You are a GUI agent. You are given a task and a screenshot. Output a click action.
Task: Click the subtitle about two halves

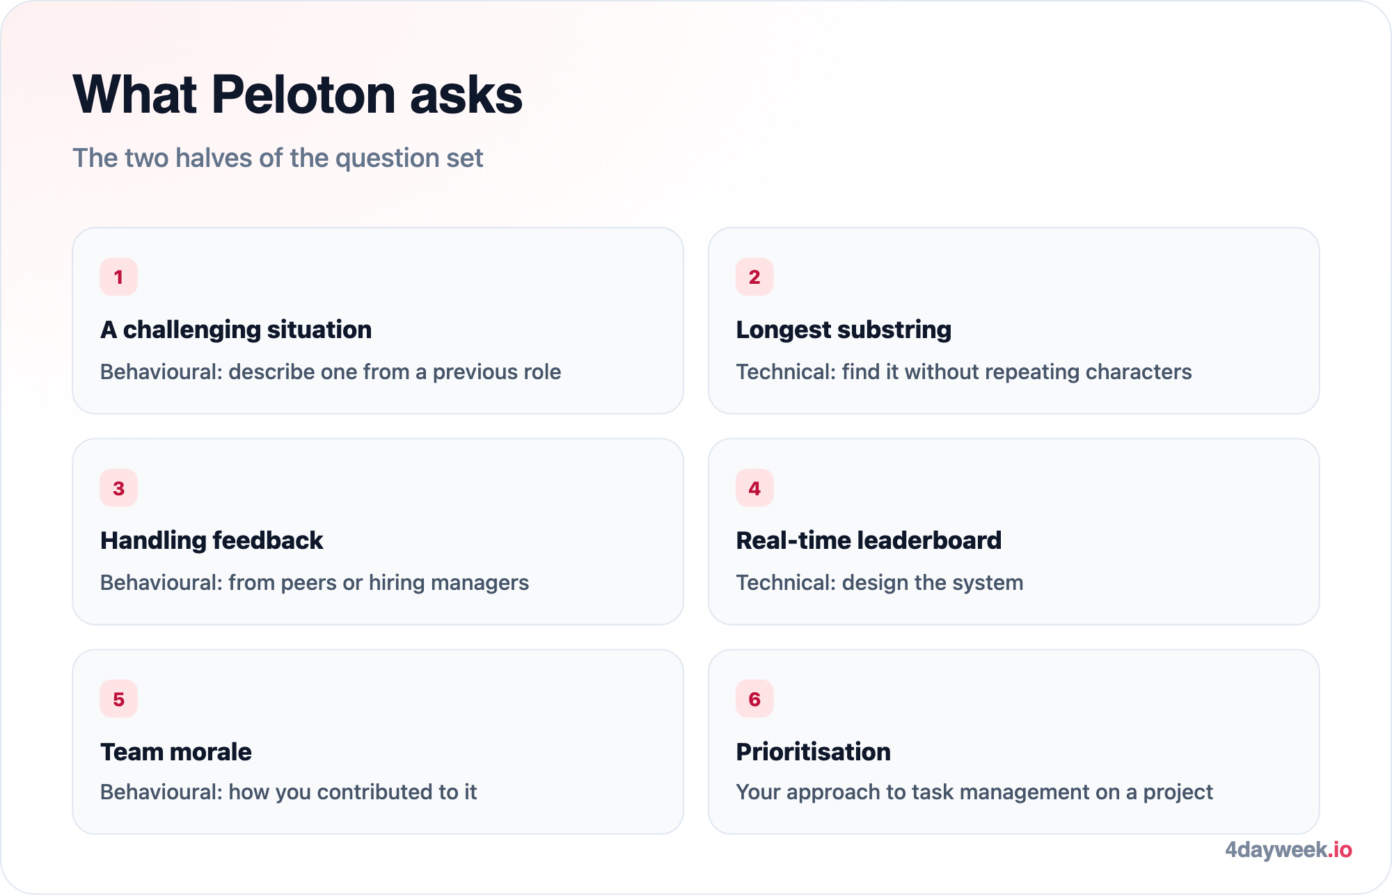point(278,159)
